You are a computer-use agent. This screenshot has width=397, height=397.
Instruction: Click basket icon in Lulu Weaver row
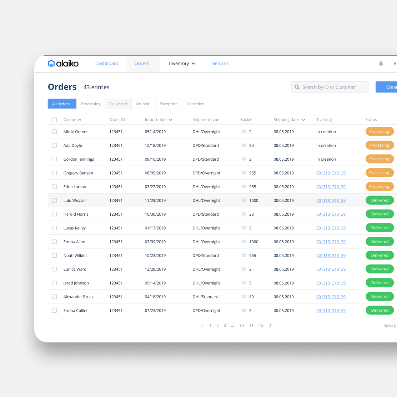244,201
